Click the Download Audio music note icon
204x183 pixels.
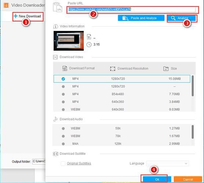coord(55,119)
